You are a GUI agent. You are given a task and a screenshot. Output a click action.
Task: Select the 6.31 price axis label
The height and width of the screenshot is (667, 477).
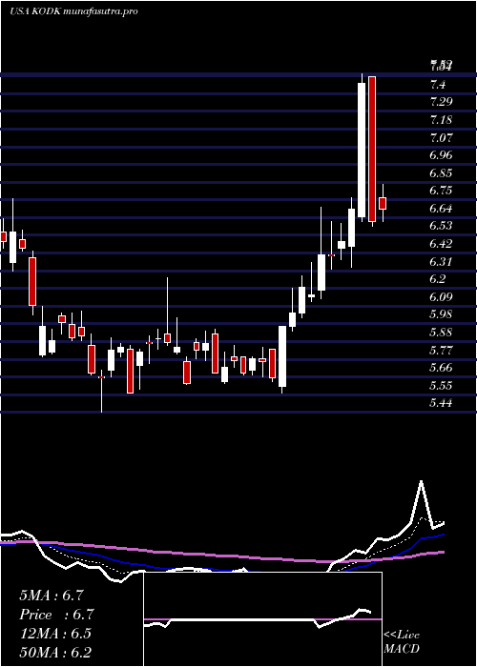click(x=441, y=262)
